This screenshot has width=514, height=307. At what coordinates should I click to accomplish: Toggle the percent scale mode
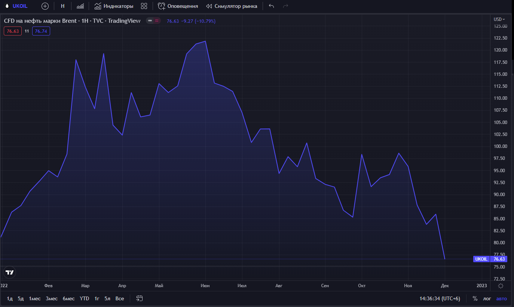coord(475,299)
